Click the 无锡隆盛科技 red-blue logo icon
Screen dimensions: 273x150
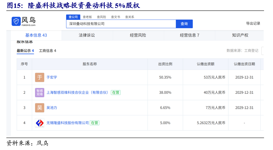(40, 123)
